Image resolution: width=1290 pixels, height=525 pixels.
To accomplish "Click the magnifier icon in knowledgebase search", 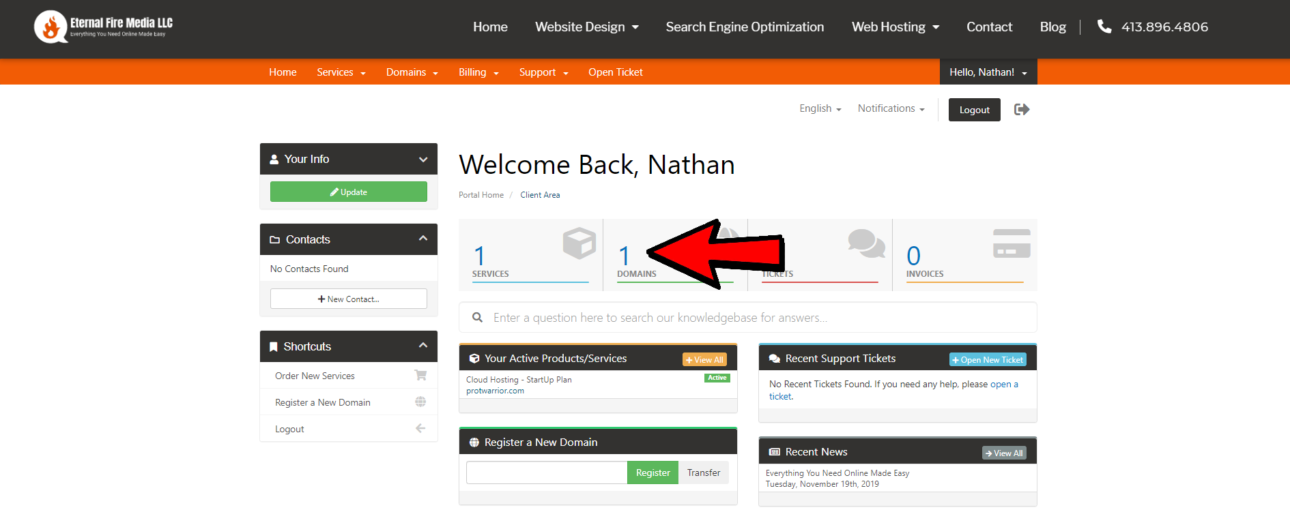I will pyautogui.click(x=478, y=317).
